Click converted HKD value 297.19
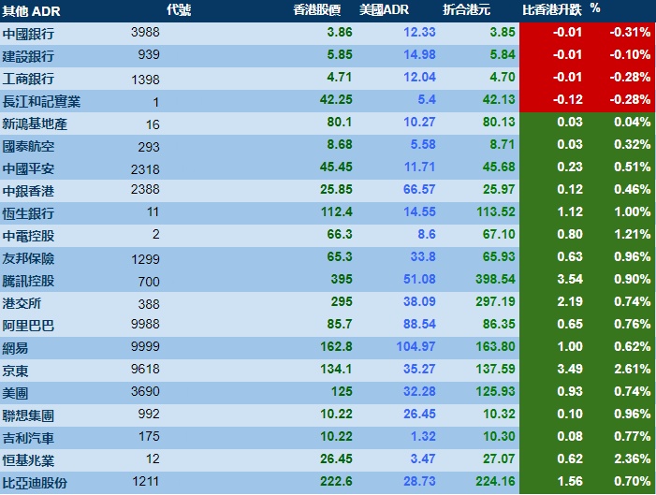The height and width of the screenshot is (495, 656). click(496, 301)
